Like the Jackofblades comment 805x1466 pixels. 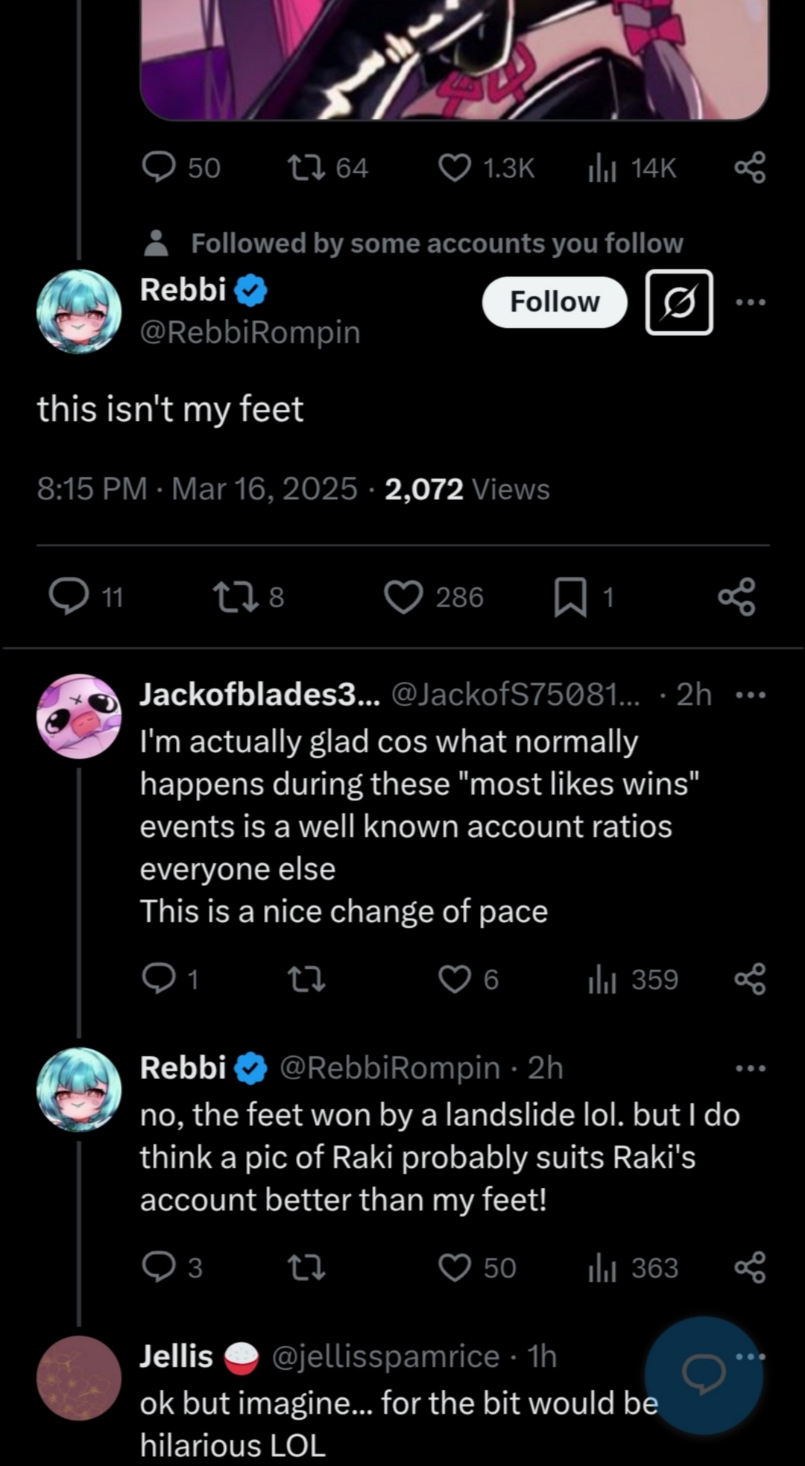coord(455,979)
